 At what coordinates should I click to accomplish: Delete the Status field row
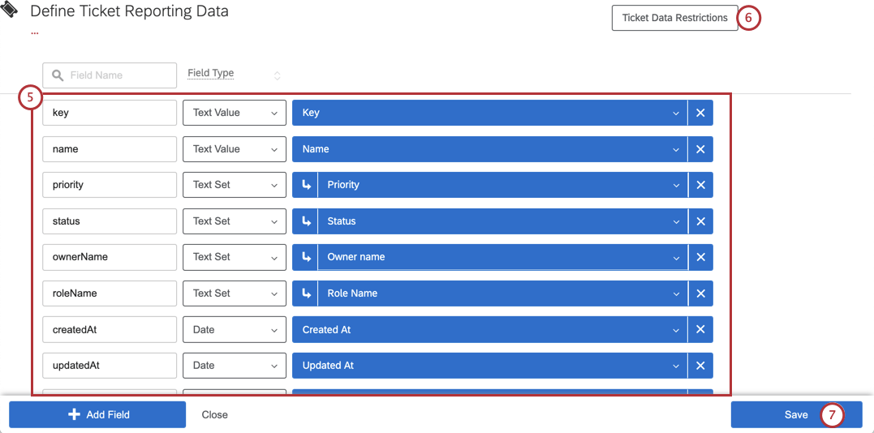pos(700,221)
